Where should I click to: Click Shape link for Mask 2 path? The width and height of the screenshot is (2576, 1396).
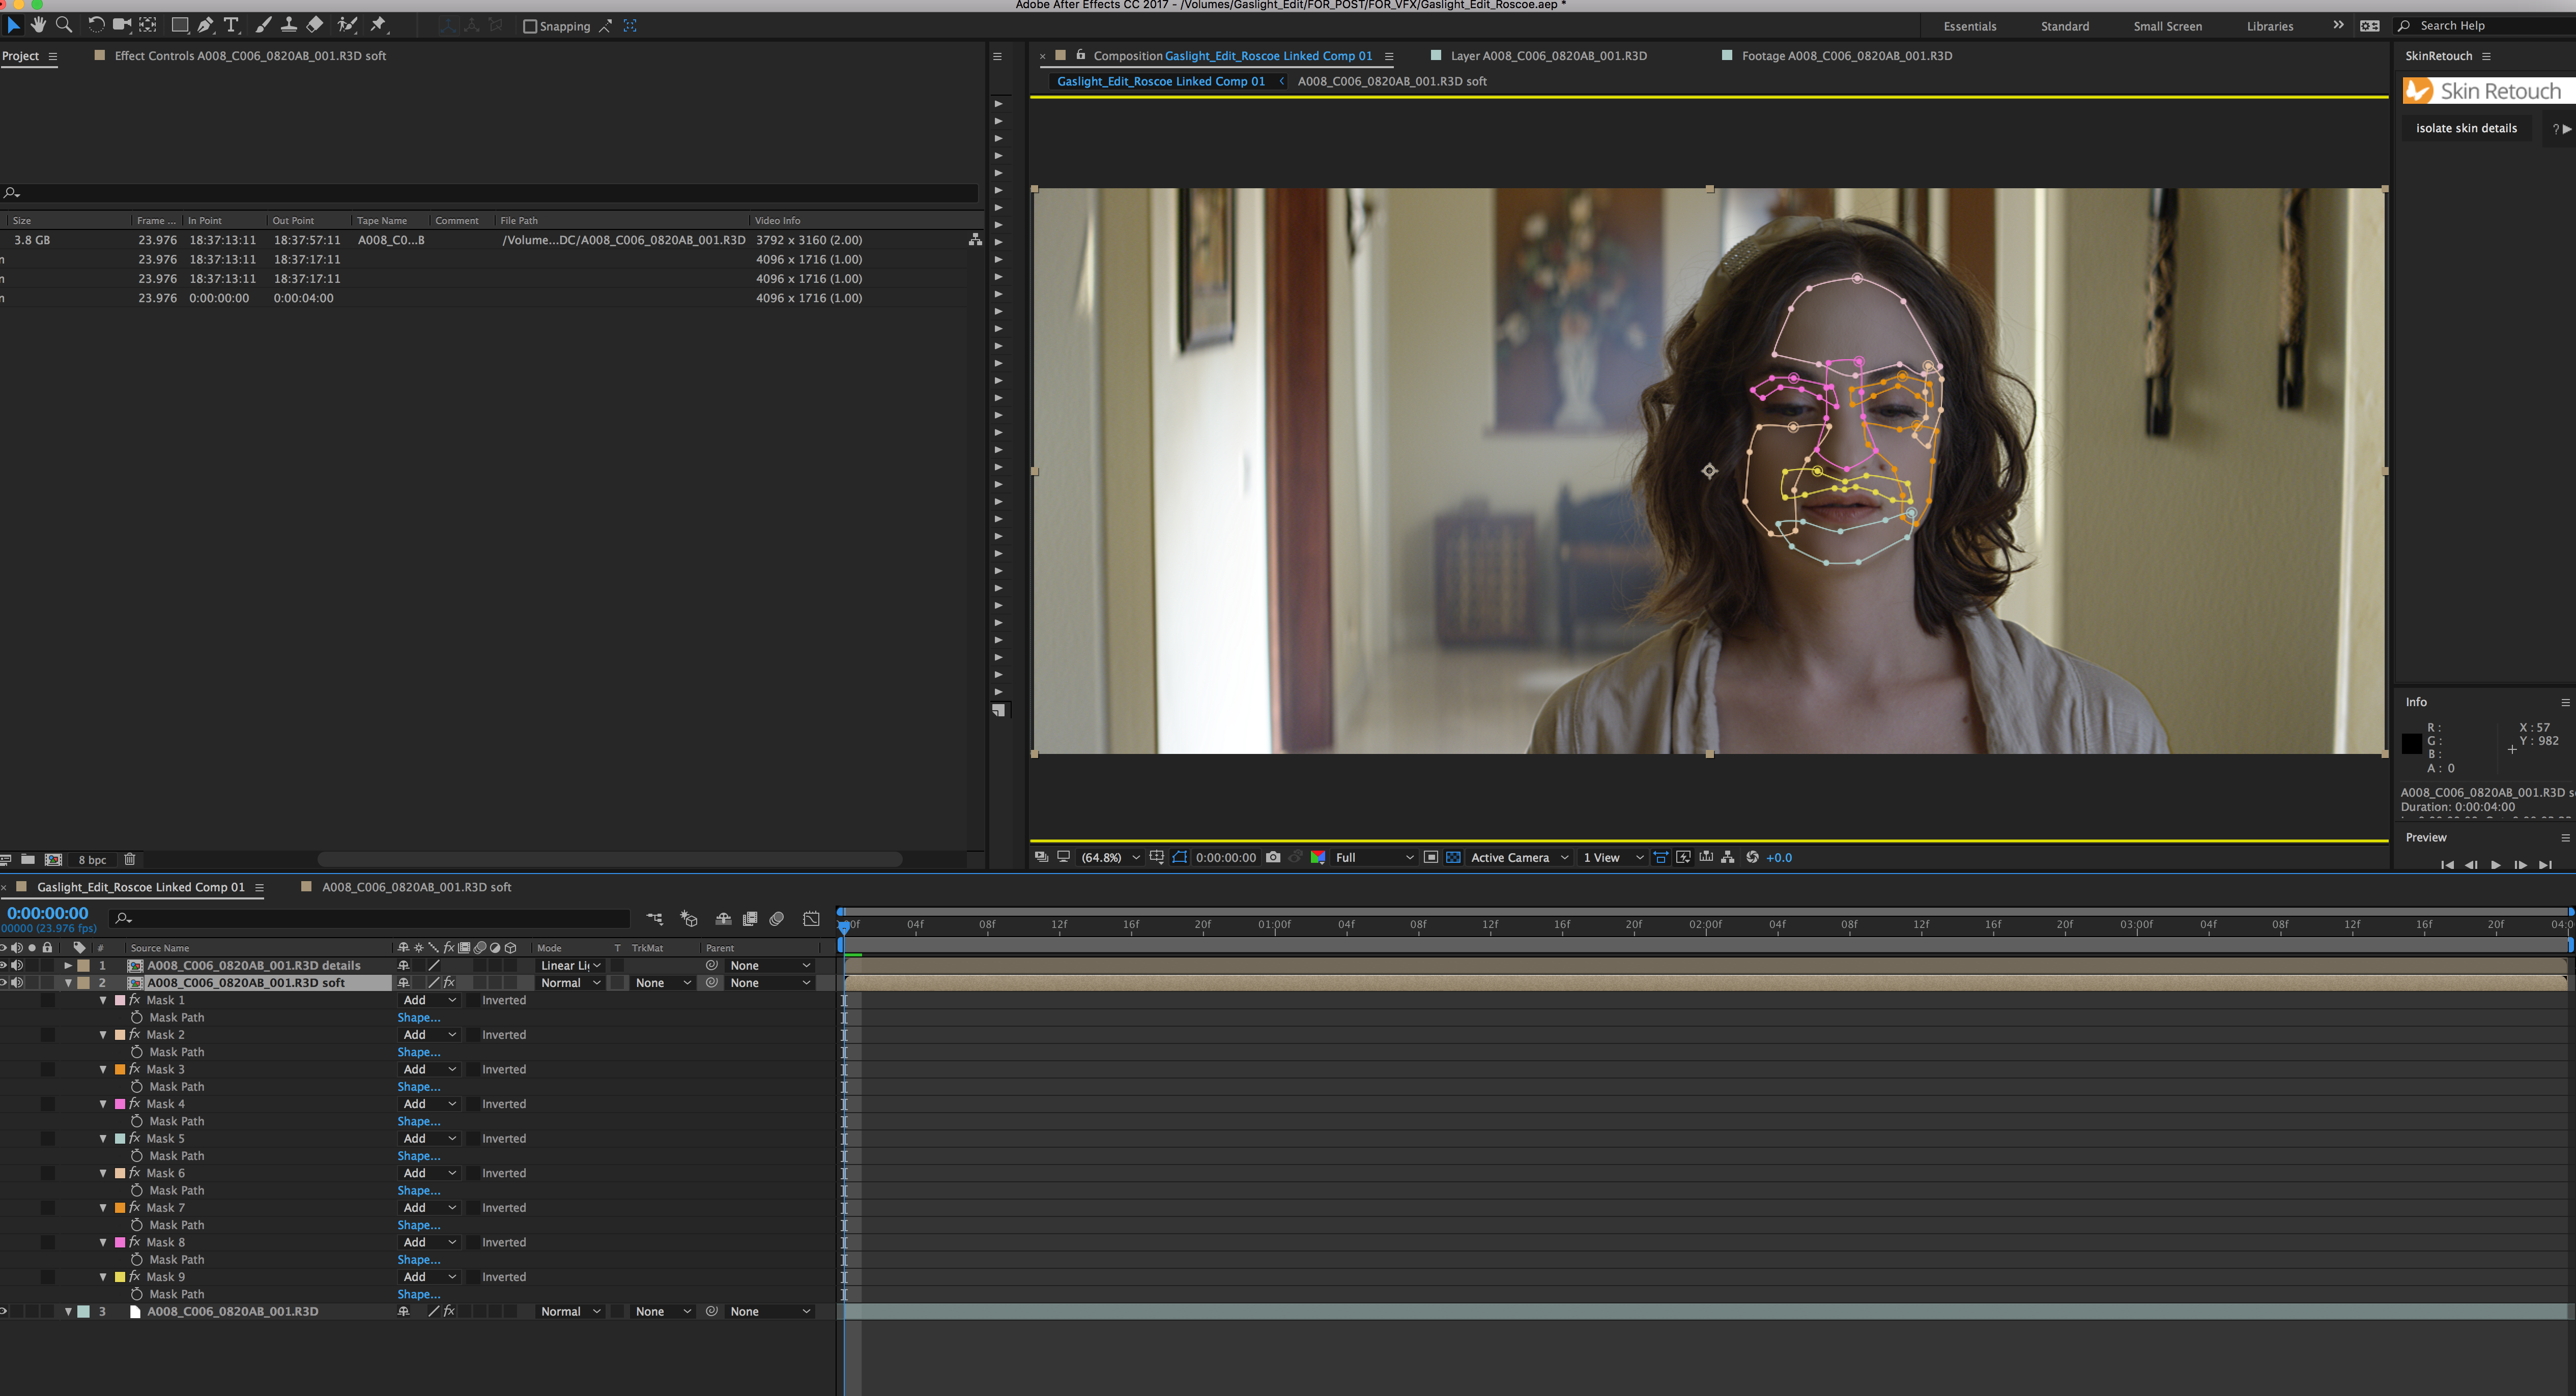click(x=418, y=1053)
